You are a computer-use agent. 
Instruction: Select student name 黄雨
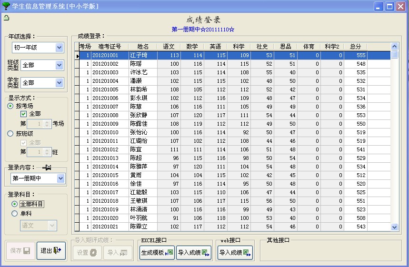coord(136,175)
